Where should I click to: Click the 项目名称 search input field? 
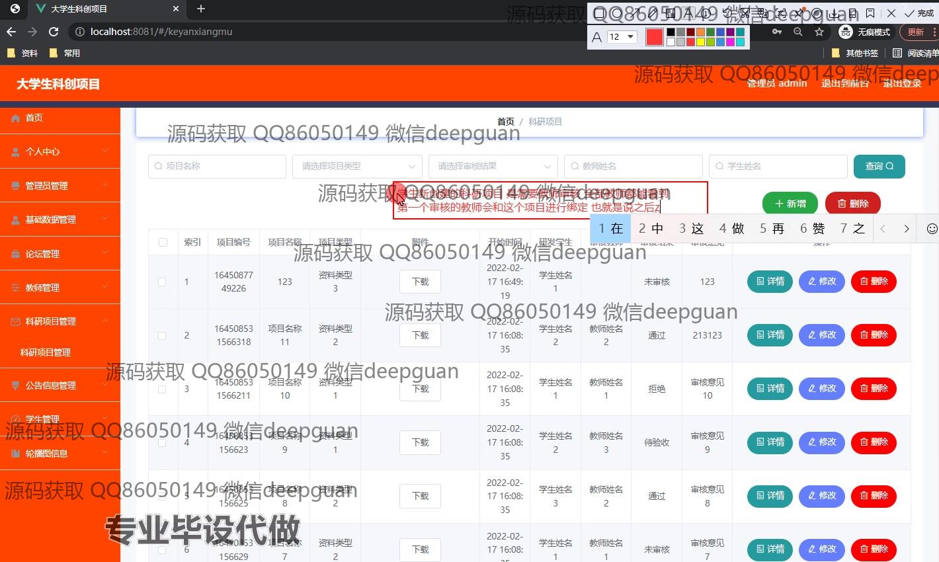[217, 167]
